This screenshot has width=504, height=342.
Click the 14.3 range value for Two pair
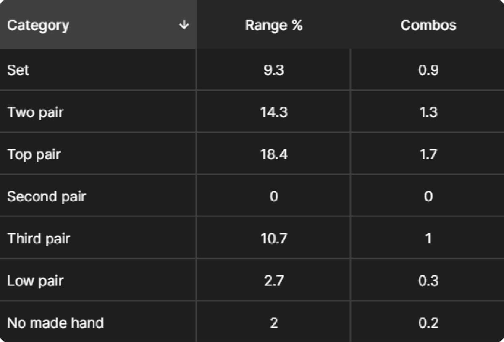pos(274,112)
